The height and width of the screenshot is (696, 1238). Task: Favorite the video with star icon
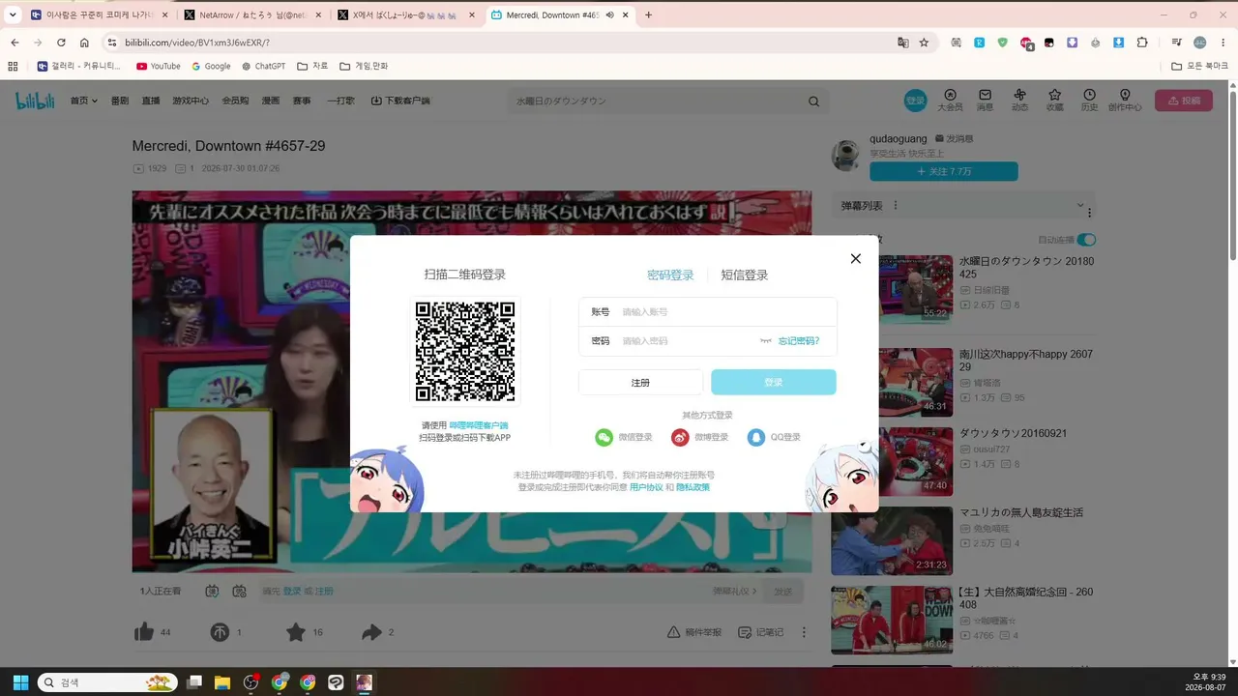(295, 632)
